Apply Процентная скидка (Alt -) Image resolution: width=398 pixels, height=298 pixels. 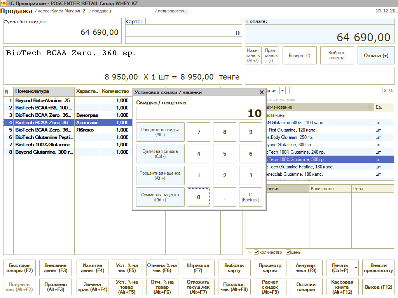(x=160, y=132)
